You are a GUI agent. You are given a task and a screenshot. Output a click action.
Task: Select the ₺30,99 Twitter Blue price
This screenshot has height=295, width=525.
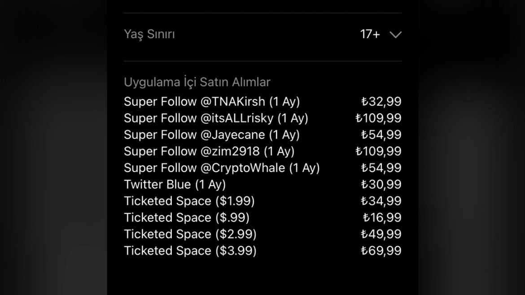point(381,184)
